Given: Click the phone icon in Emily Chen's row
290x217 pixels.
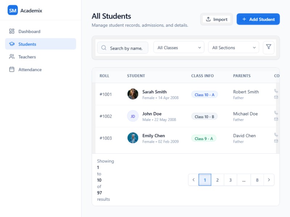Looking at the screenshot, I should pos(276,135).
